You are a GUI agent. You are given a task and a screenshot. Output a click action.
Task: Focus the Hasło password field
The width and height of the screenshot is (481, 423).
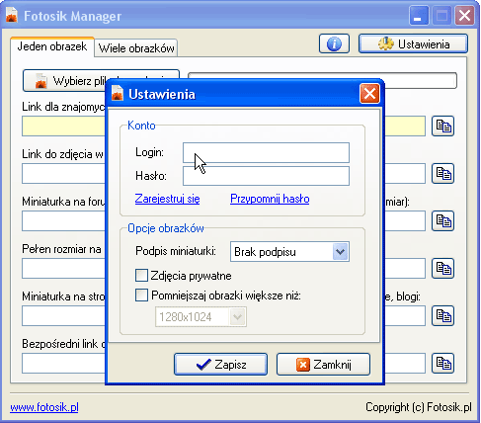[266, 176]
